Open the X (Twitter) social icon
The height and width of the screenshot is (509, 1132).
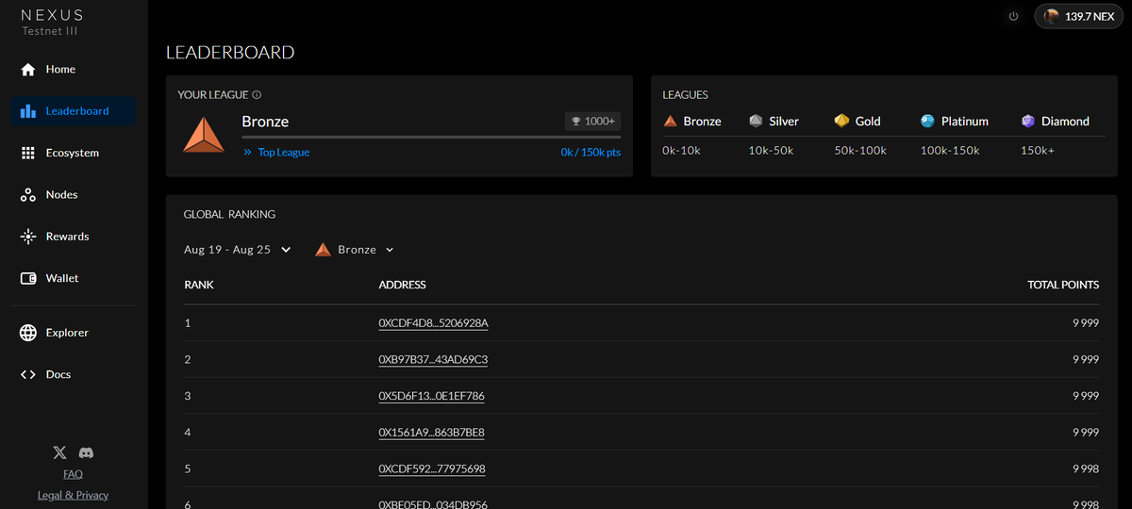pos(59,453)
